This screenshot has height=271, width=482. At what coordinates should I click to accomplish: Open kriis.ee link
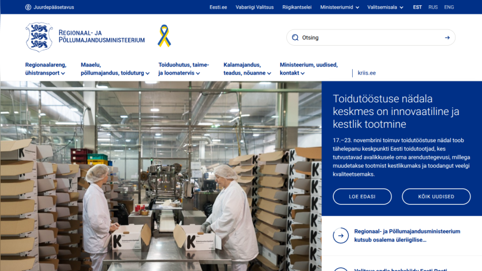click(x=367, y=73)
